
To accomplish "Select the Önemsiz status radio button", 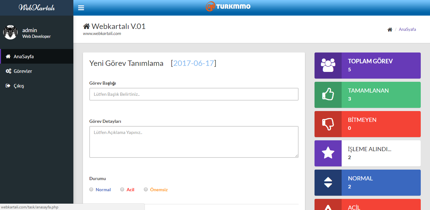I will (x=146, y=189).
